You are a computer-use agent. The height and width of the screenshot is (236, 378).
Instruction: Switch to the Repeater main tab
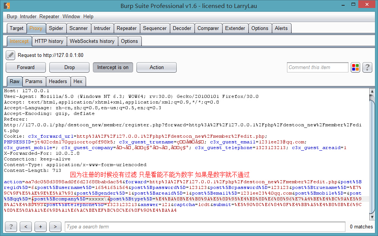point(127,28)
